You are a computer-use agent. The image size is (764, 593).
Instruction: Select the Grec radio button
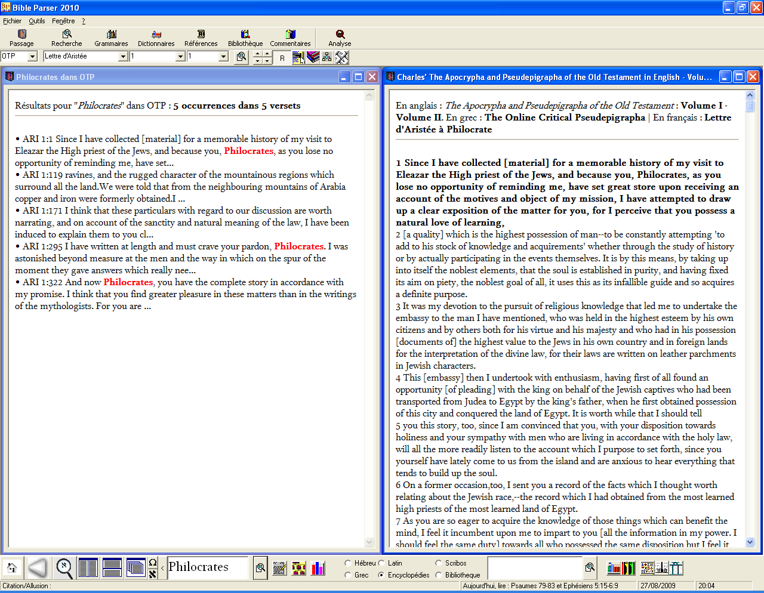[x=348, y=575]
